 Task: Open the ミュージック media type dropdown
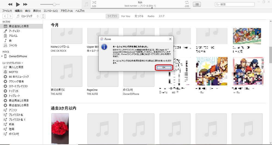click(x=27, y=16)
